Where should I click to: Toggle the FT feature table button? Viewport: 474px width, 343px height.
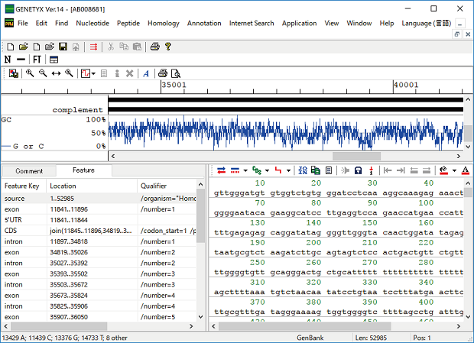(x=37, y=60)
